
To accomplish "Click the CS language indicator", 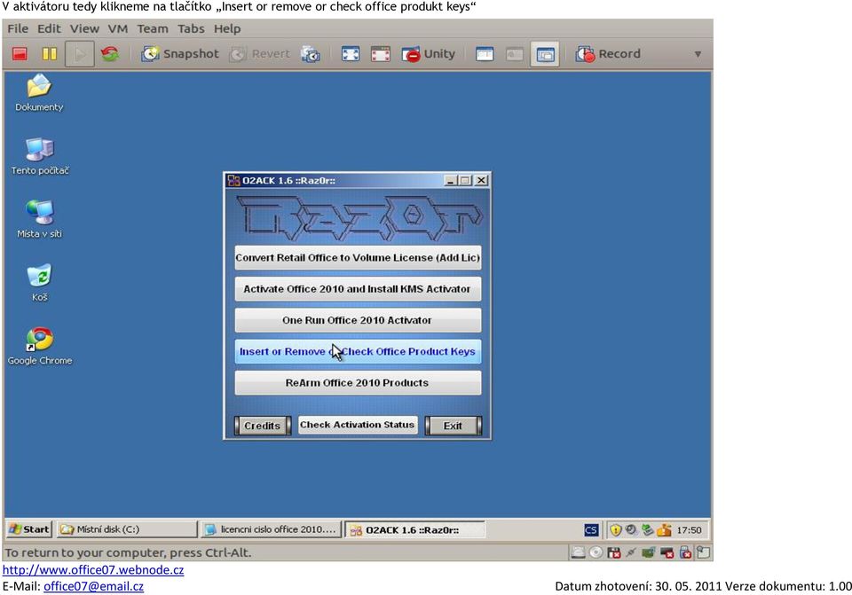I will tap(591, 530).
